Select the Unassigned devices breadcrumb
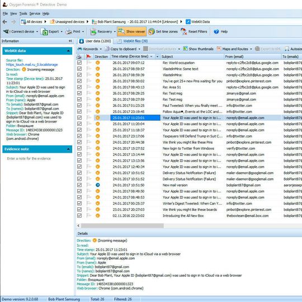 (x=67, y=22)
